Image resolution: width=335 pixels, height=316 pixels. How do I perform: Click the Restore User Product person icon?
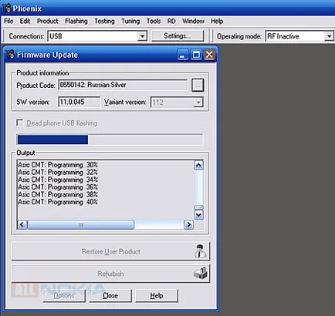(x=200, y=251)
